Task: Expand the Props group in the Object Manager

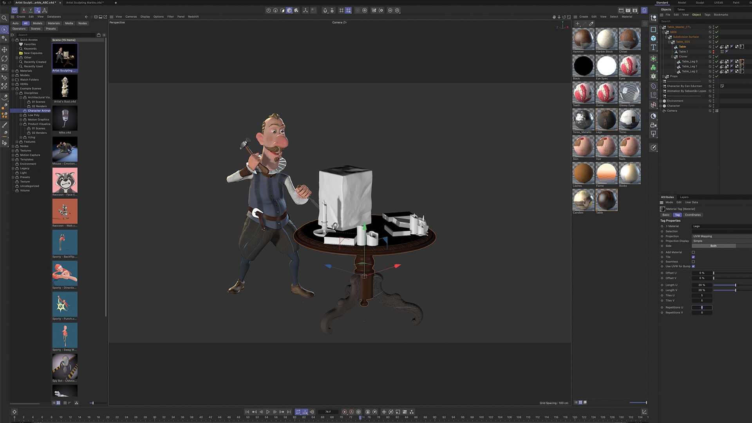Action: 663,76
